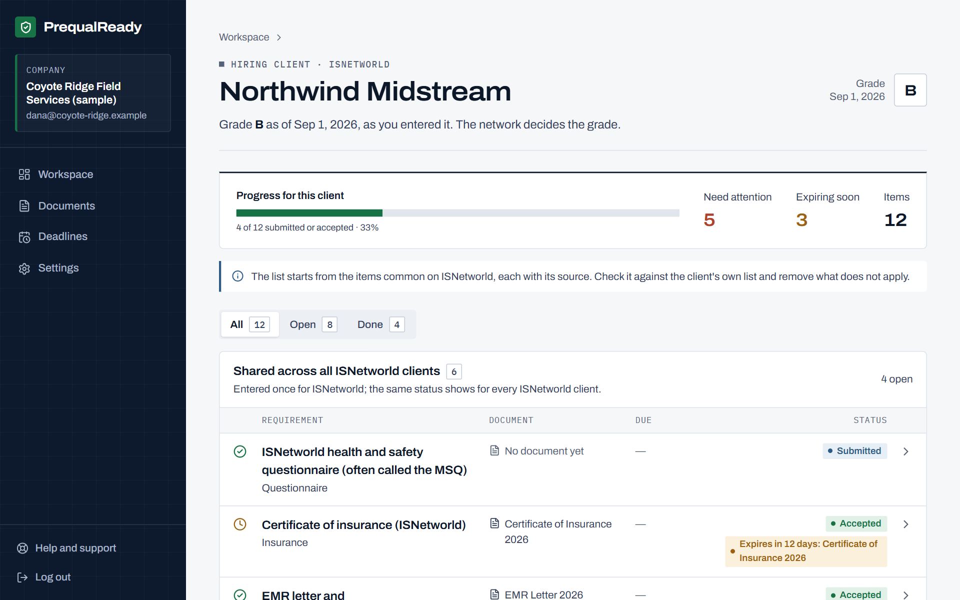Click the grade B badge
The image size is (960, 600).
[x=910, y=90]
